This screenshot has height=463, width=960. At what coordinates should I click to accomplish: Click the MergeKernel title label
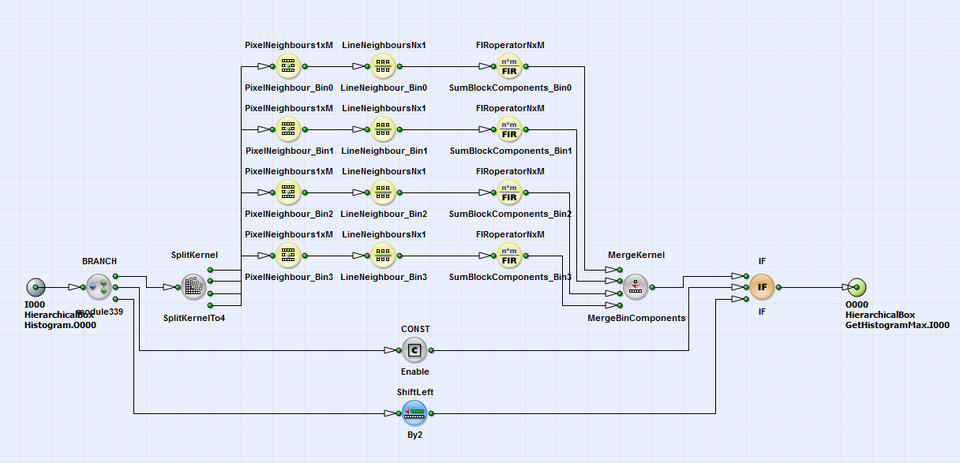coord(636,256)
